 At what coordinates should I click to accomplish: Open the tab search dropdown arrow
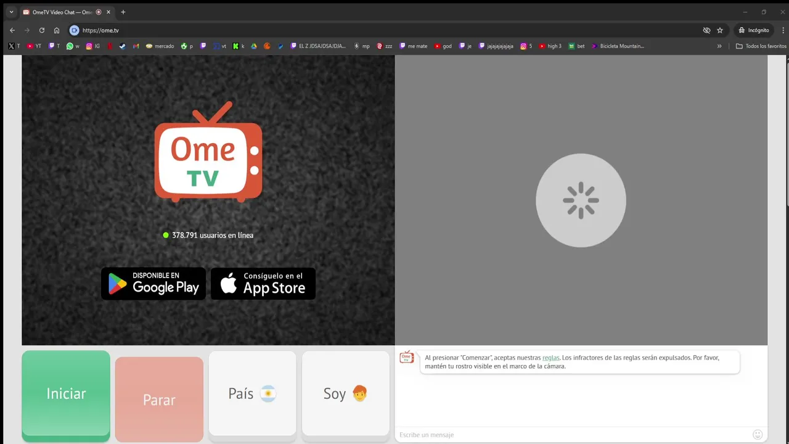click(11, 12)
